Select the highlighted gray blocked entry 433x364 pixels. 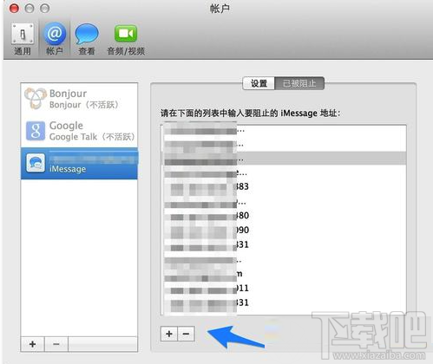click(x=284, y=159)
